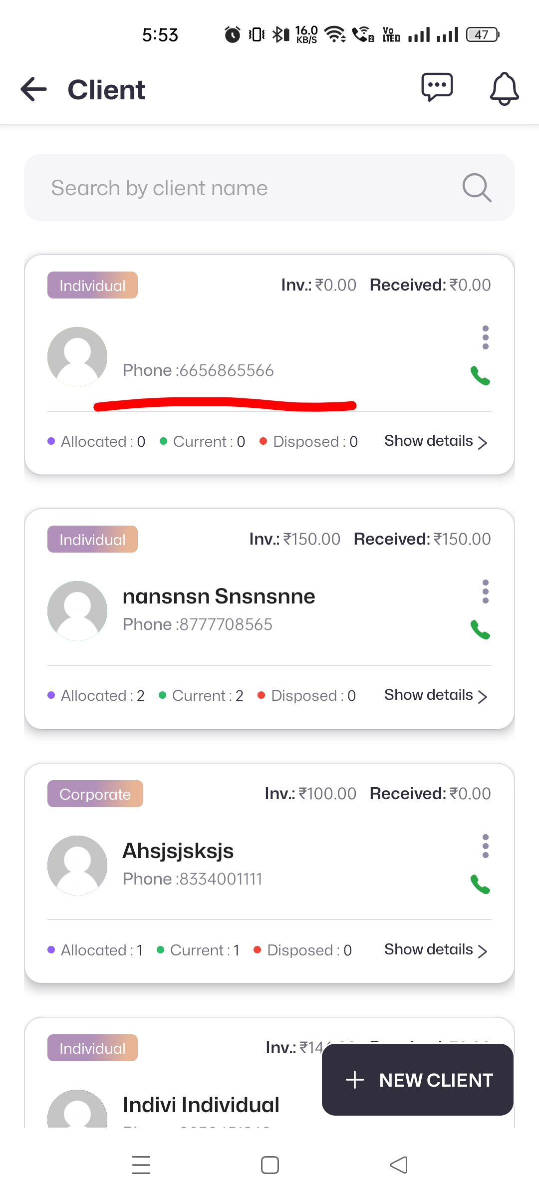Tap the search magnifier icon

click(477, 188)
